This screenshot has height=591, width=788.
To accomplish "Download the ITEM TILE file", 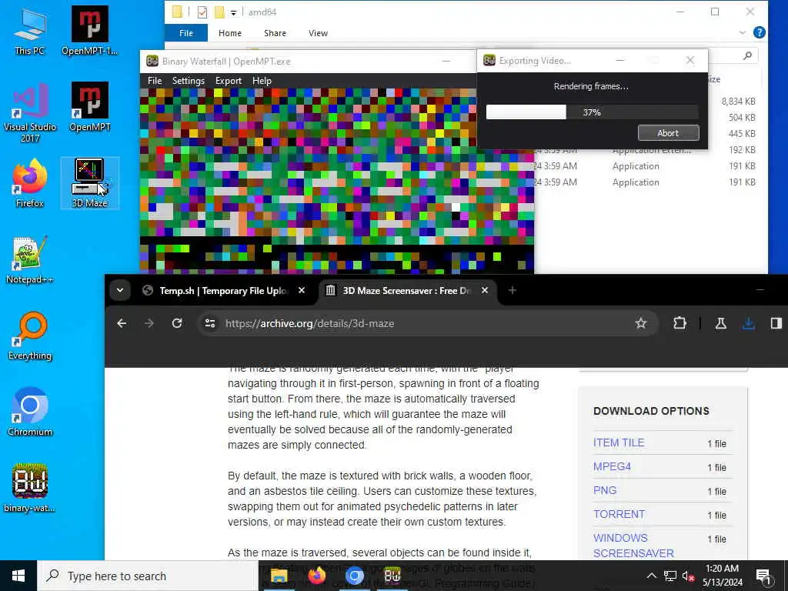I will click(x=619, y=442).
